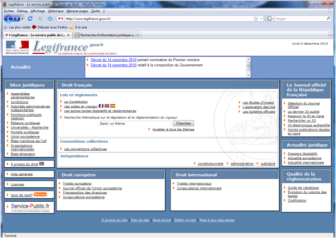Screen dimensions: 336x238
Task: Open the Historique menu
Action: [55, 11]
